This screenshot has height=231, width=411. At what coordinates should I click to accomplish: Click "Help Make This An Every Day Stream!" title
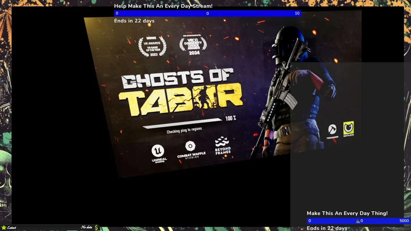[x=163, y=6]
